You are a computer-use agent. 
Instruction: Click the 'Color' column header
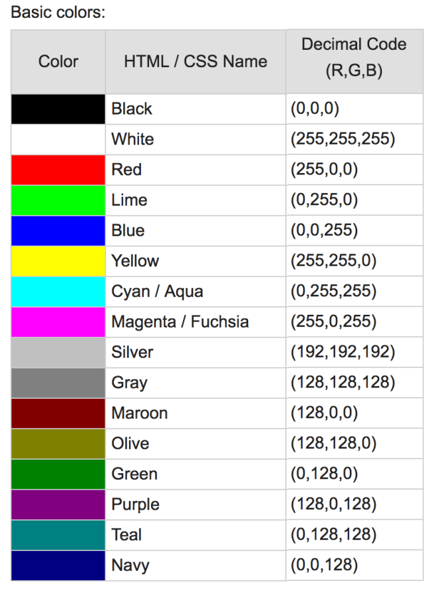59,62
